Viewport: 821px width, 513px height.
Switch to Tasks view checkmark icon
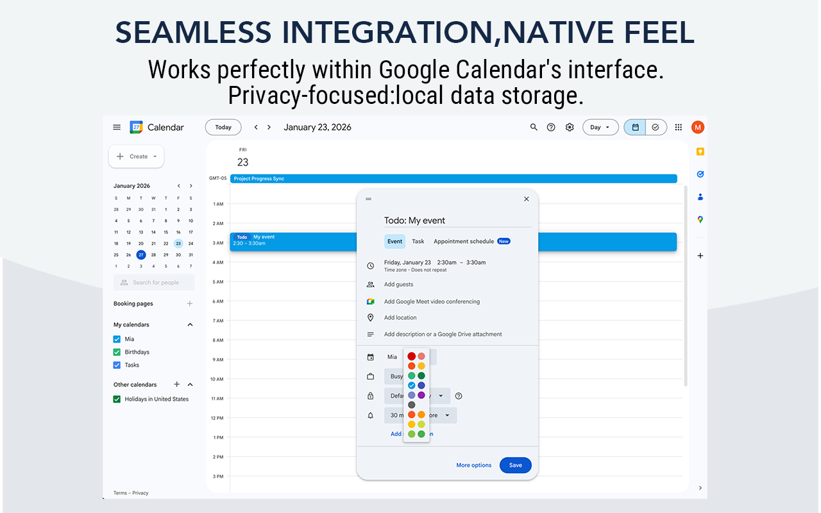pos(656,127)
